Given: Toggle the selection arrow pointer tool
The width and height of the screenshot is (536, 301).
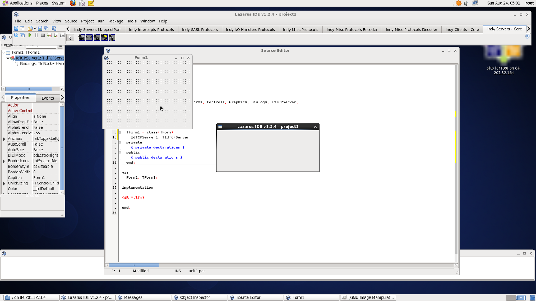Looking at the screenshot, I should pyautogui.click(x=70, y=37).
